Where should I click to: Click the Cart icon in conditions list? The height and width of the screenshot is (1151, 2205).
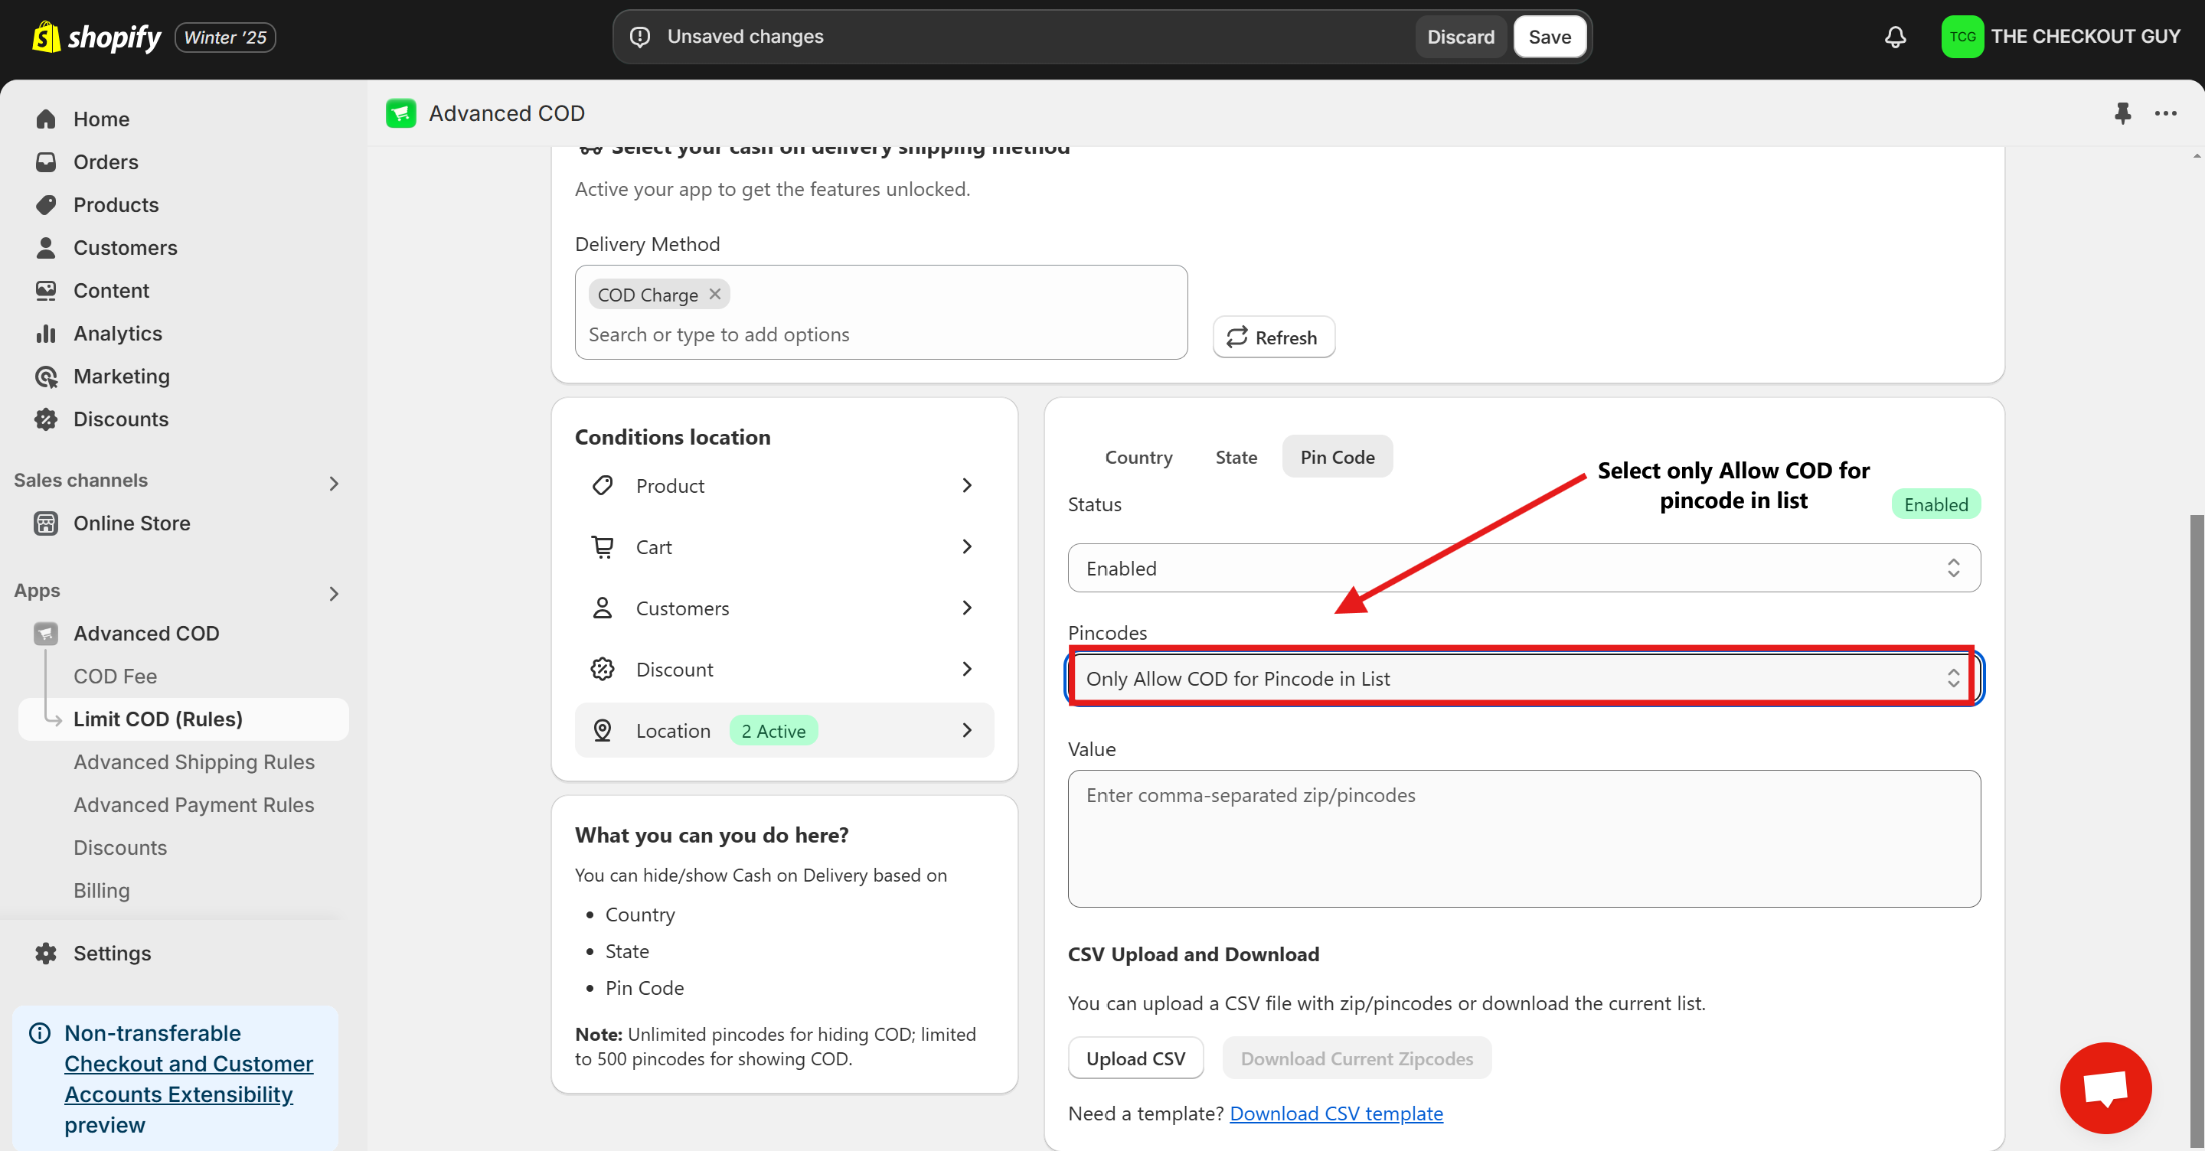coord(603,546)
